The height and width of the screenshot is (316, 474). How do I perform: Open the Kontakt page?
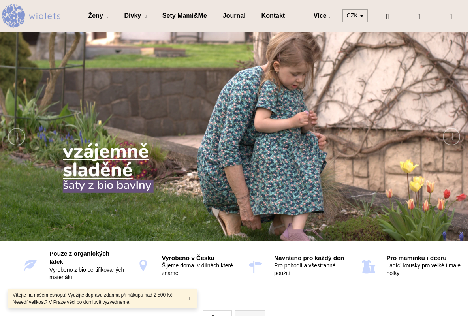pos(273,16)
